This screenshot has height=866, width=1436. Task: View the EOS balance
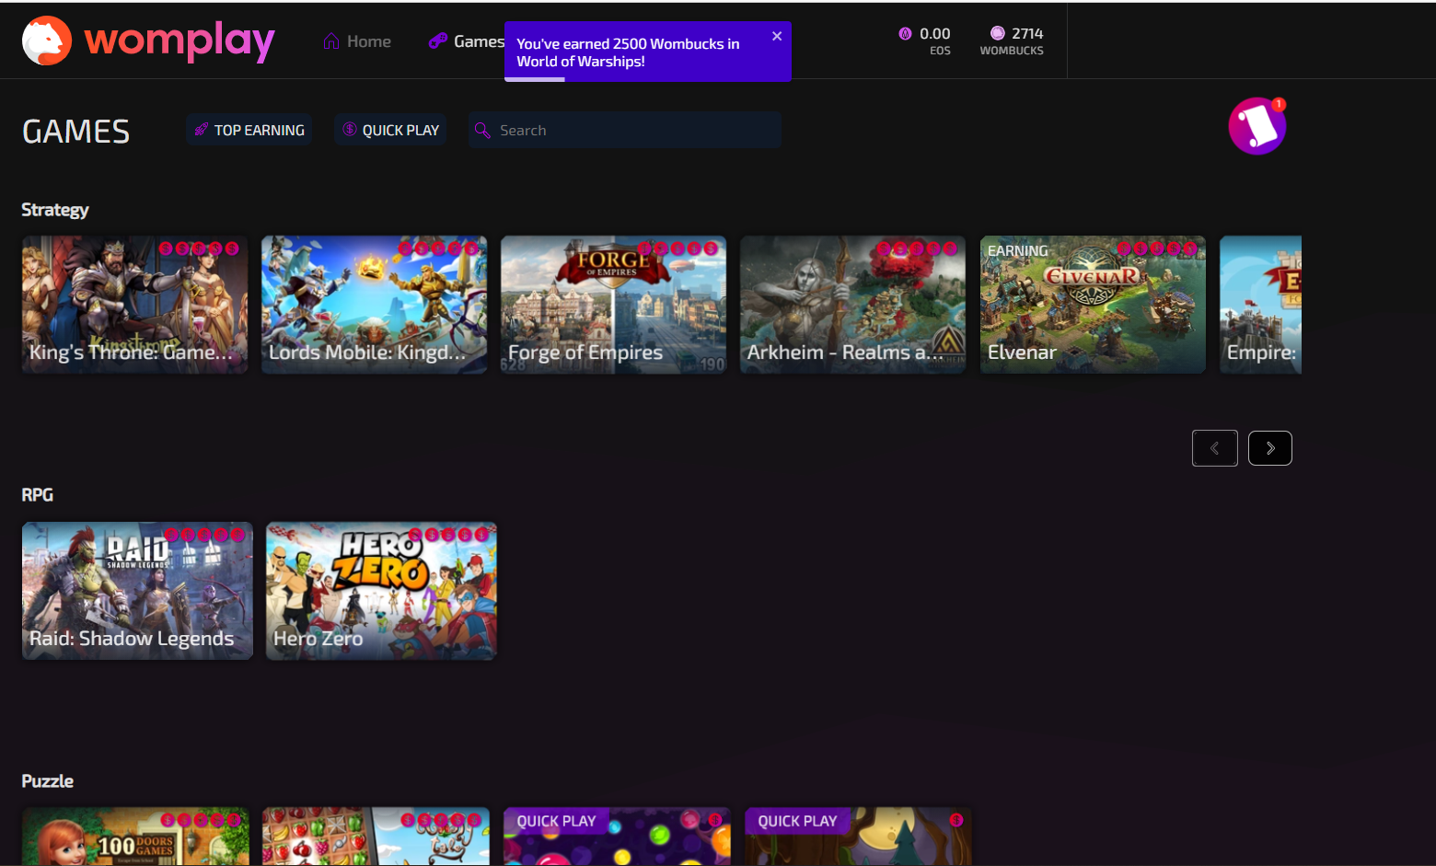925,40
